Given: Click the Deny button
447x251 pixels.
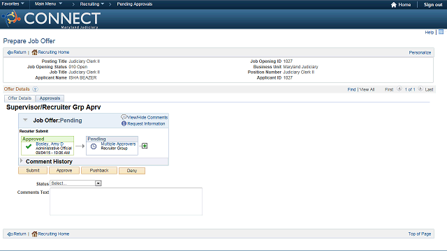Looking at the screenshot, I should point(132,171).
